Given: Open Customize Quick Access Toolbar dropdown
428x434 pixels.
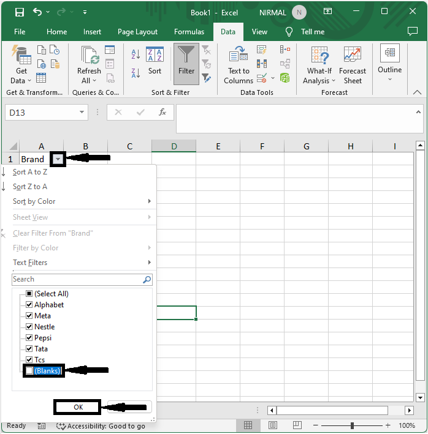Looking at the screenshot, I should click(x=85, y=12).
